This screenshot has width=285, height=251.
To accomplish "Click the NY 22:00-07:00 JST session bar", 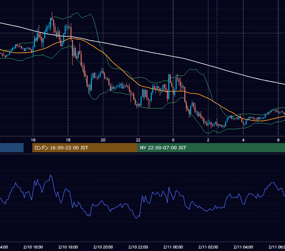I will (211, 148).
